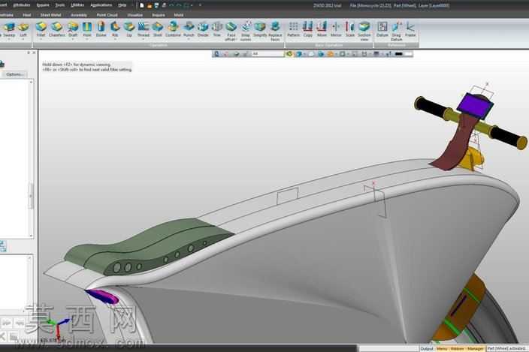Select the Combine tool
529x352 pixels.
point(173,29)
